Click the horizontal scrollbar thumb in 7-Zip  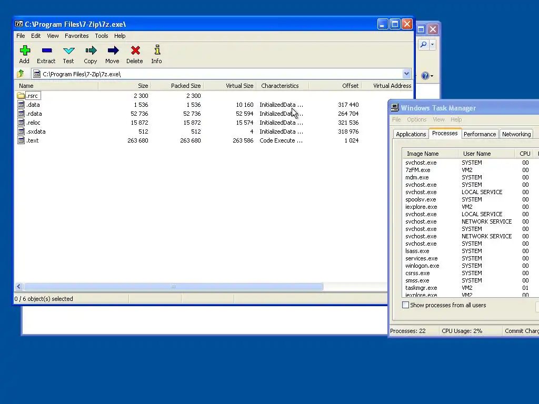click(173, 286)
